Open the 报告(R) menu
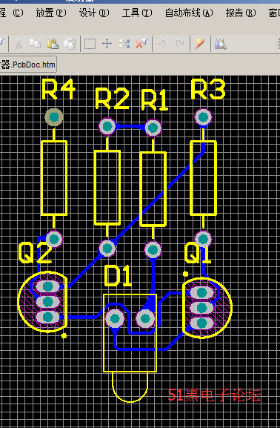The image size is (280, 428). [x=241, y=13]
